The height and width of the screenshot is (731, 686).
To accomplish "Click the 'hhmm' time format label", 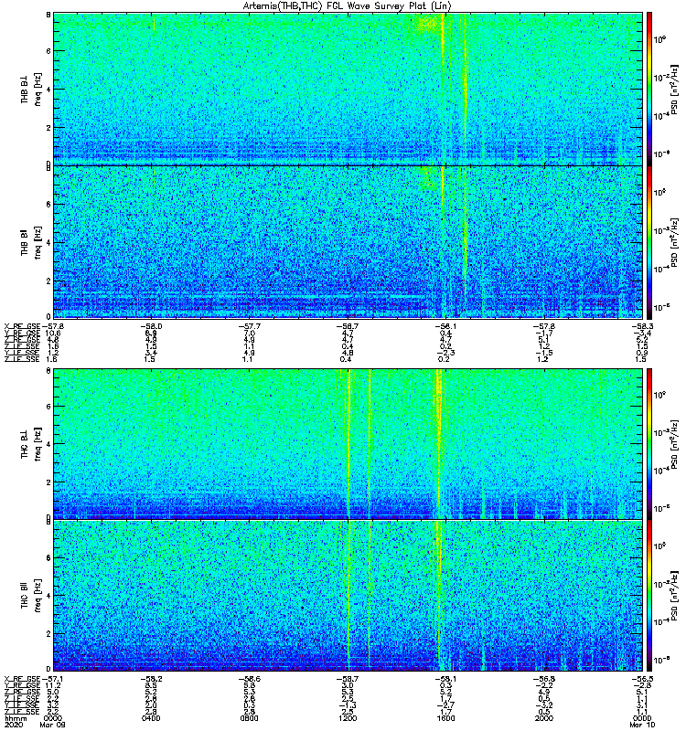I will [x=15, y=718].
